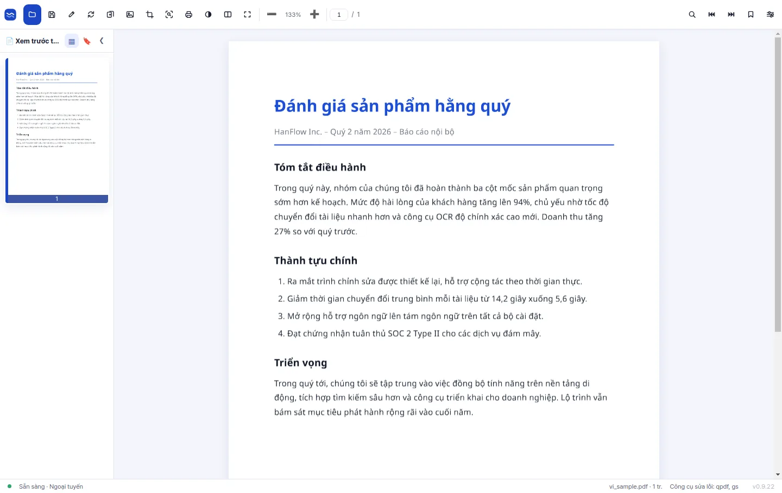Click 'Công cụ sửa lỗi: qpdf, gs' status text
782x493 pixels.
[x=704, y=486]
